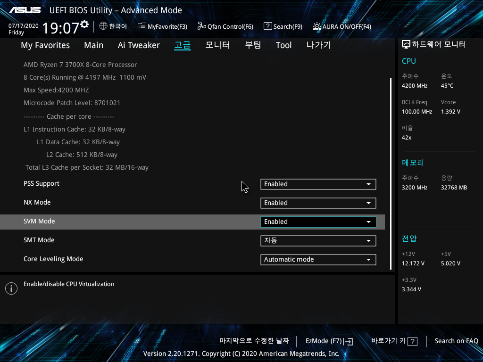Click the BCLK Freq 100.00 MHz value
Screen dimensions: 483x362
coord(417,112)
